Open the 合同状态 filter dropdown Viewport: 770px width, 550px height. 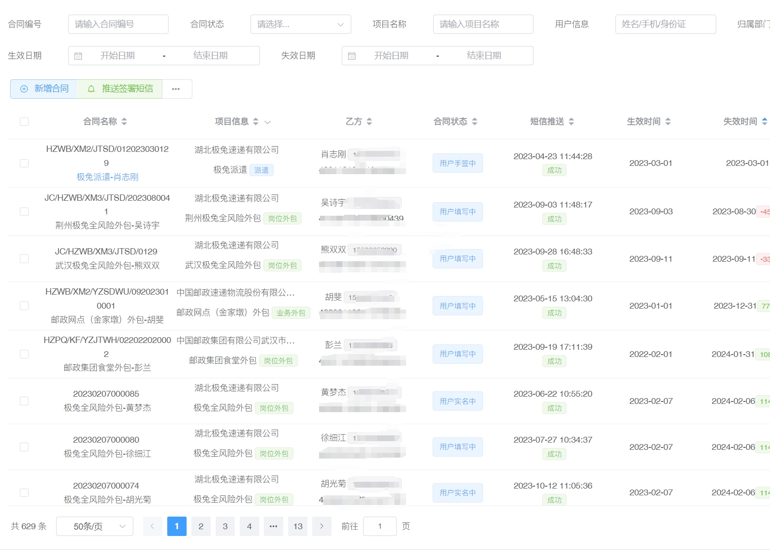300,24
